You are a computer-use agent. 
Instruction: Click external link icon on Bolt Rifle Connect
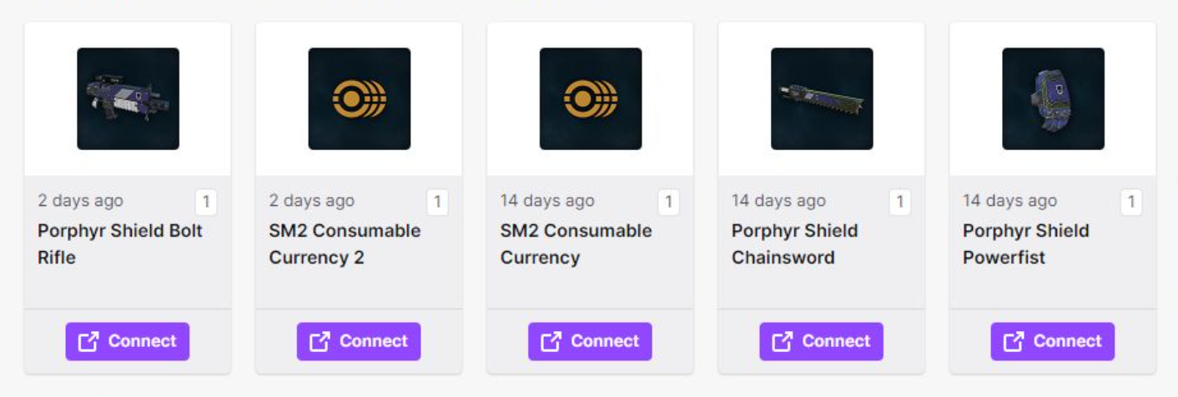coord(88,341)
